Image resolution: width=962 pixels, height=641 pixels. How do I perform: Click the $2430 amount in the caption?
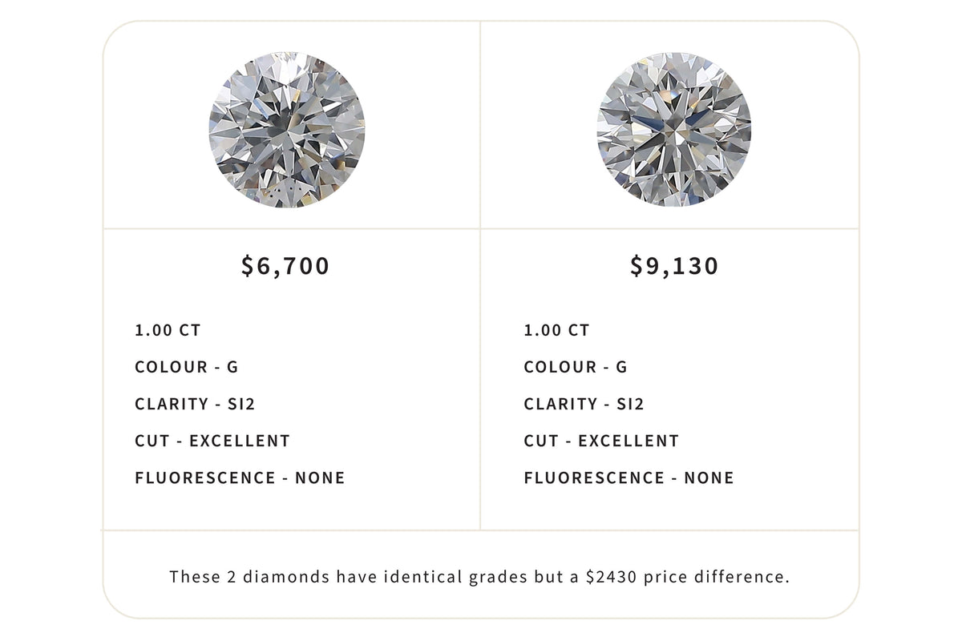point(620,577)
